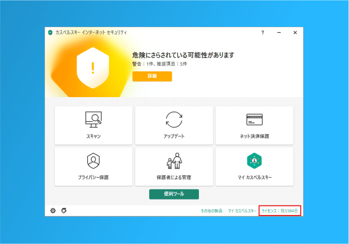Open help with the question mark button
The image size is (349, 244).
(x=263, y=32)
